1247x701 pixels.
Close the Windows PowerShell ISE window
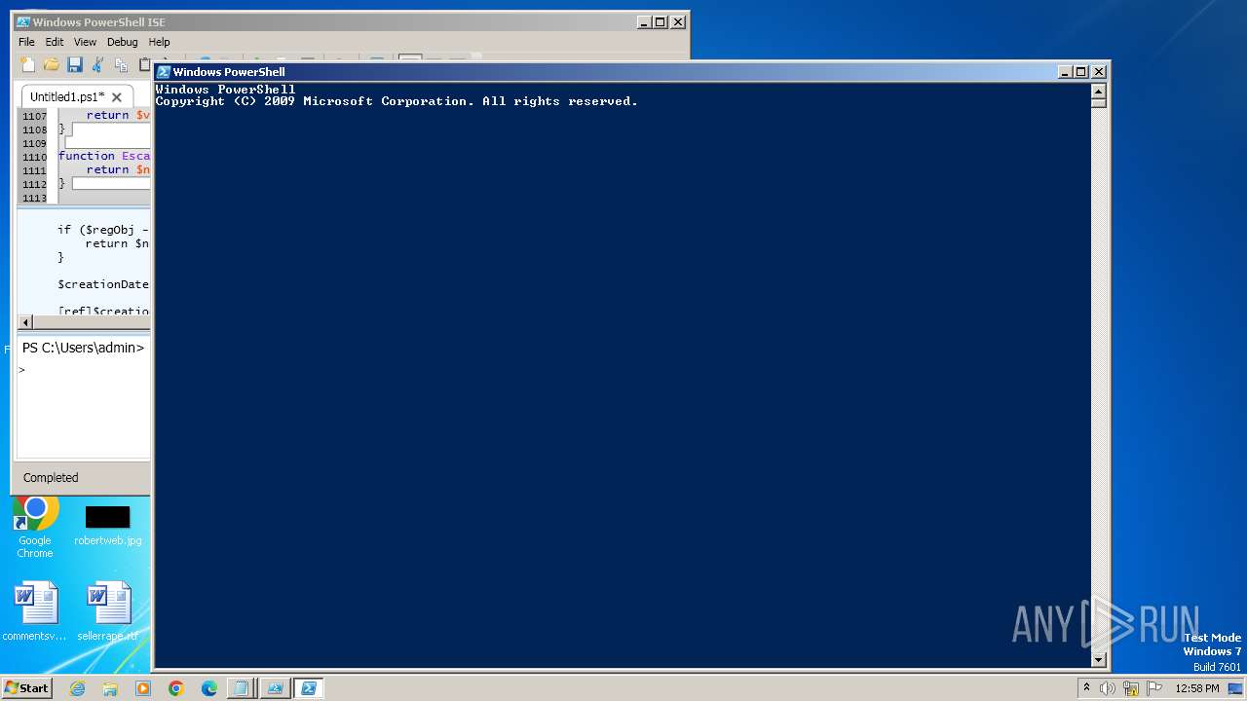(678, 22)
